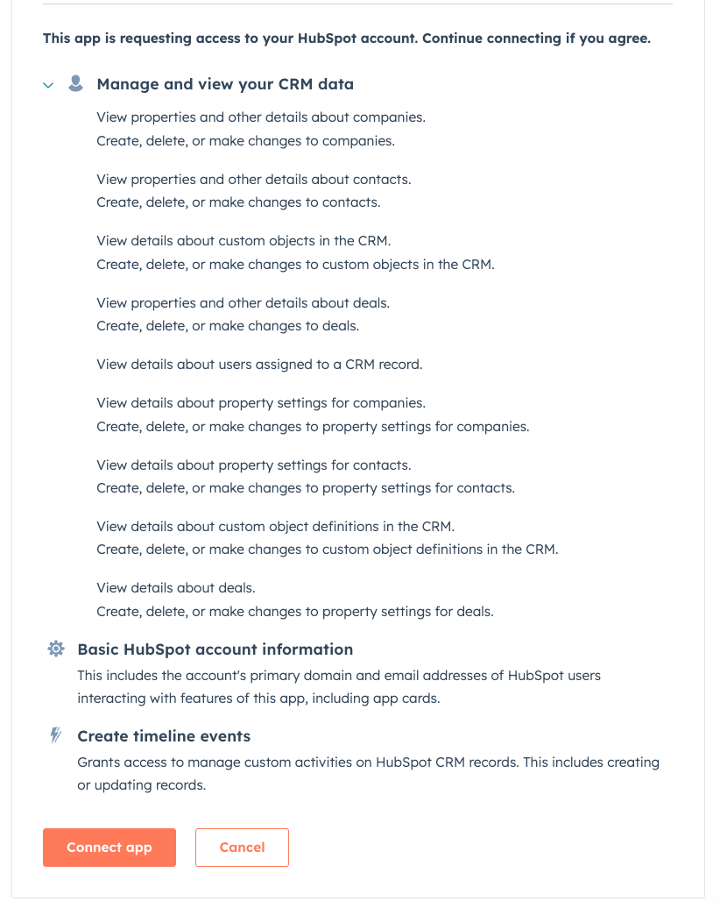This screenshot has width=720, height=901.
Task: Click "View details about property settings for companies" line
Action: coord(261,403)
